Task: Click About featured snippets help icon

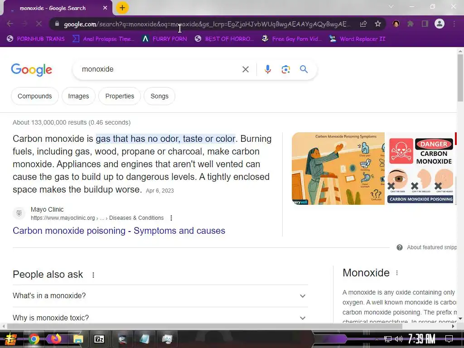Action: click(x=400, y=247)
